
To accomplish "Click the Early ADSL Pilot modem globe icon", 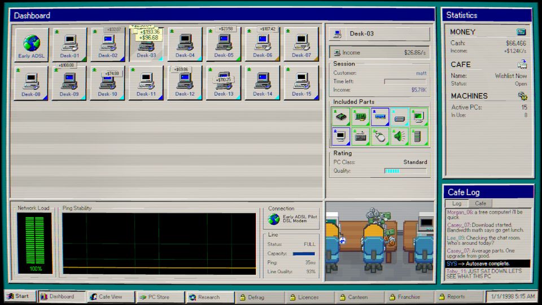I will [x=274, y=219].
